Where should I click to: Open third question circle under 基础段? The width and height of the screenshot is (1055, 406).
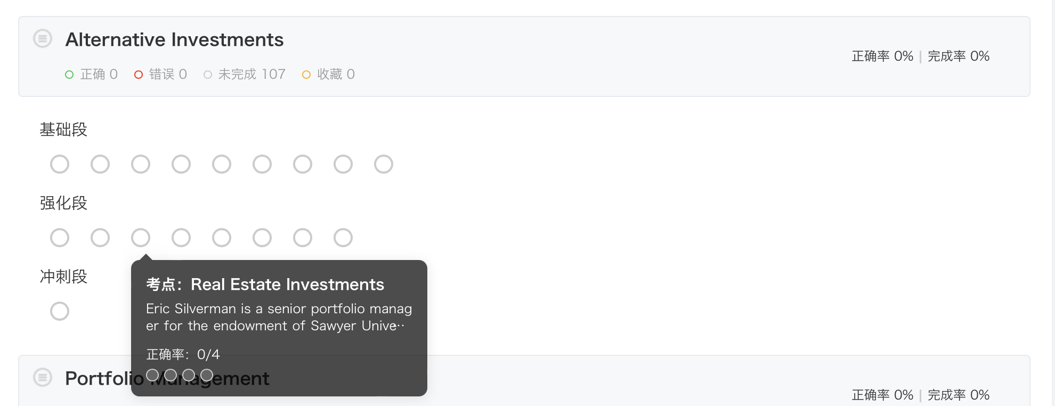[141, 164]
